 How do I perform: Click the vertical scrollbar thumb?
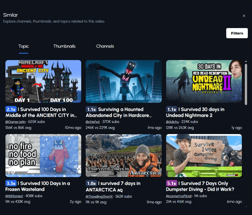[246, 85]
